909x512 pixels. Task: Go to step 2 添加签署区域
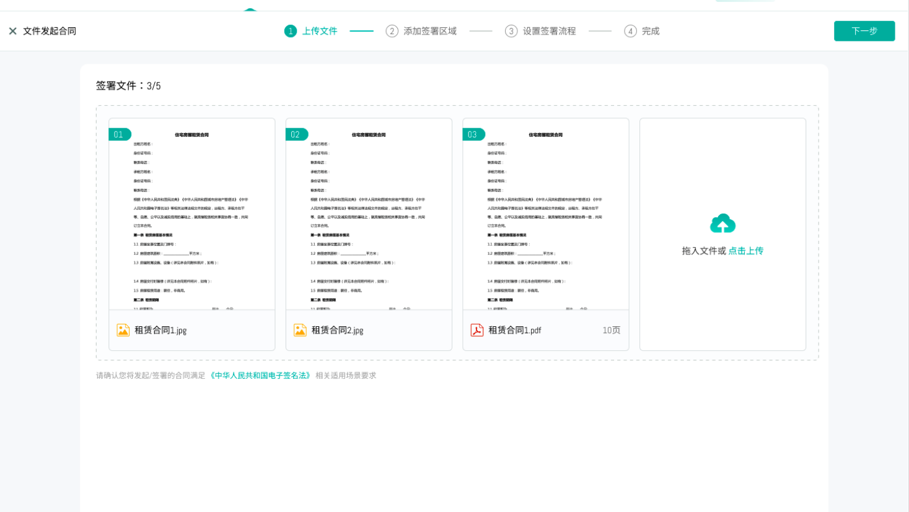pyautogui.click(x=421, y=31)
